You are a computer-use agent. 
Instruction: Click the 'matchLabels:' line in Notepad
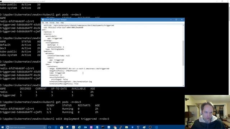pos(51,36)
